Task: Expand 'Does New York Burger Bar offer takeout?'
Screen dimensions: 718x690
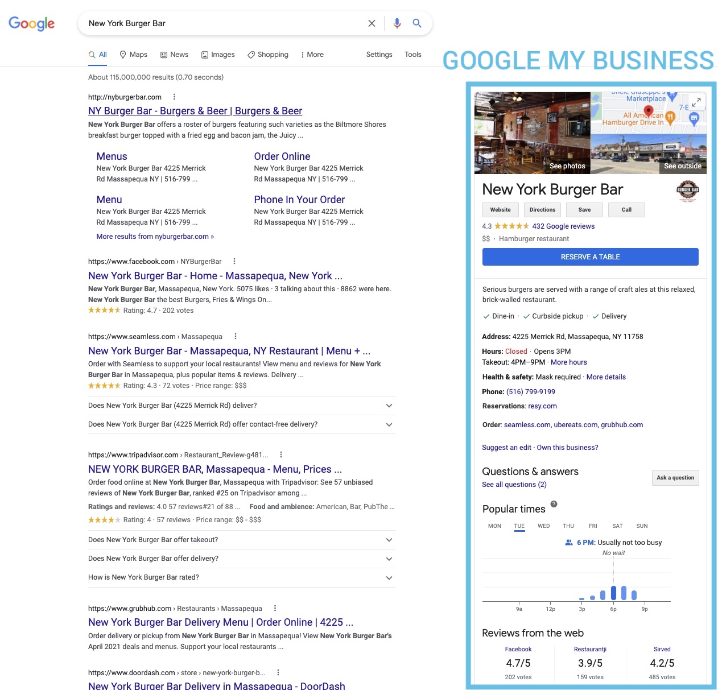Action: coord(241,540)
